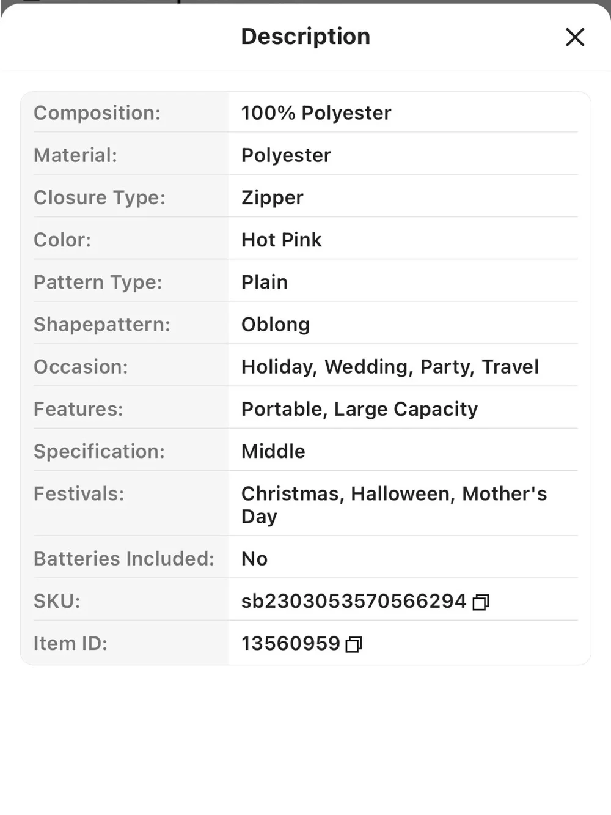This screenshot has width=611, height=815.
Task: Tap the Composition label
Action: coord(97,113)
